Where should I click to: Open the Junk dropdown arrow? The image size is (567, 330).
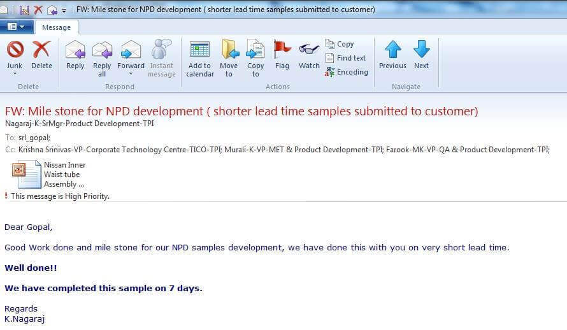coord(15,74)
